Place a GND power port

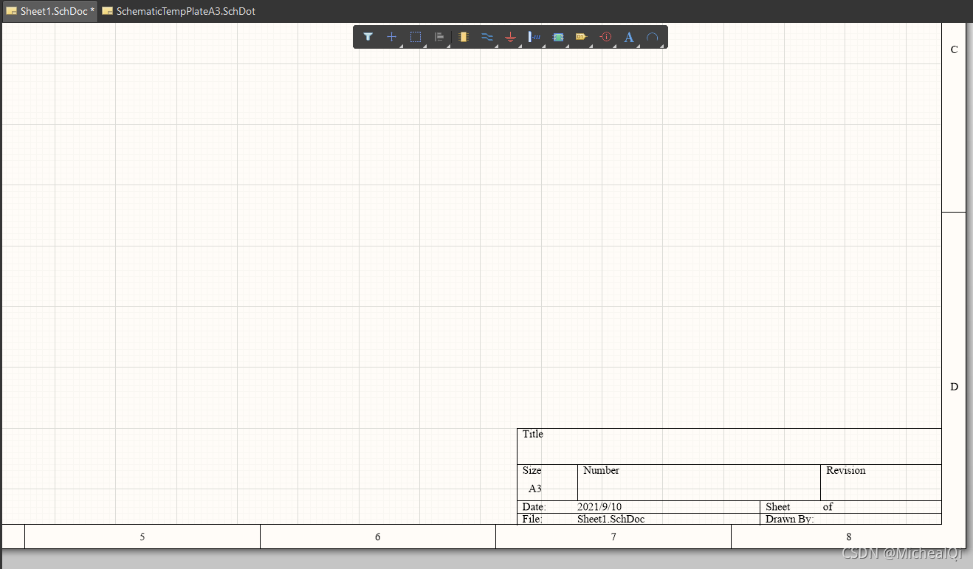[x=510, y=37]
